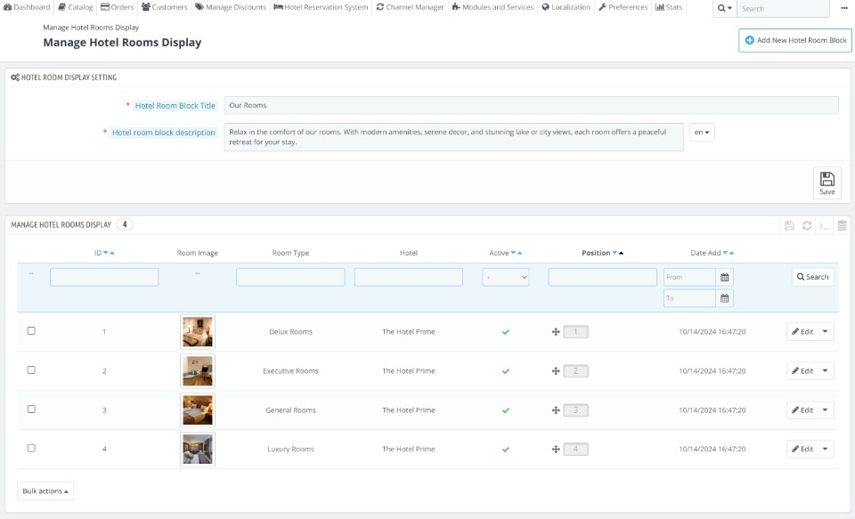Screen dimensions: 855x519
Task: Edit the Delux Rooms entry
Action: (802, 331)
